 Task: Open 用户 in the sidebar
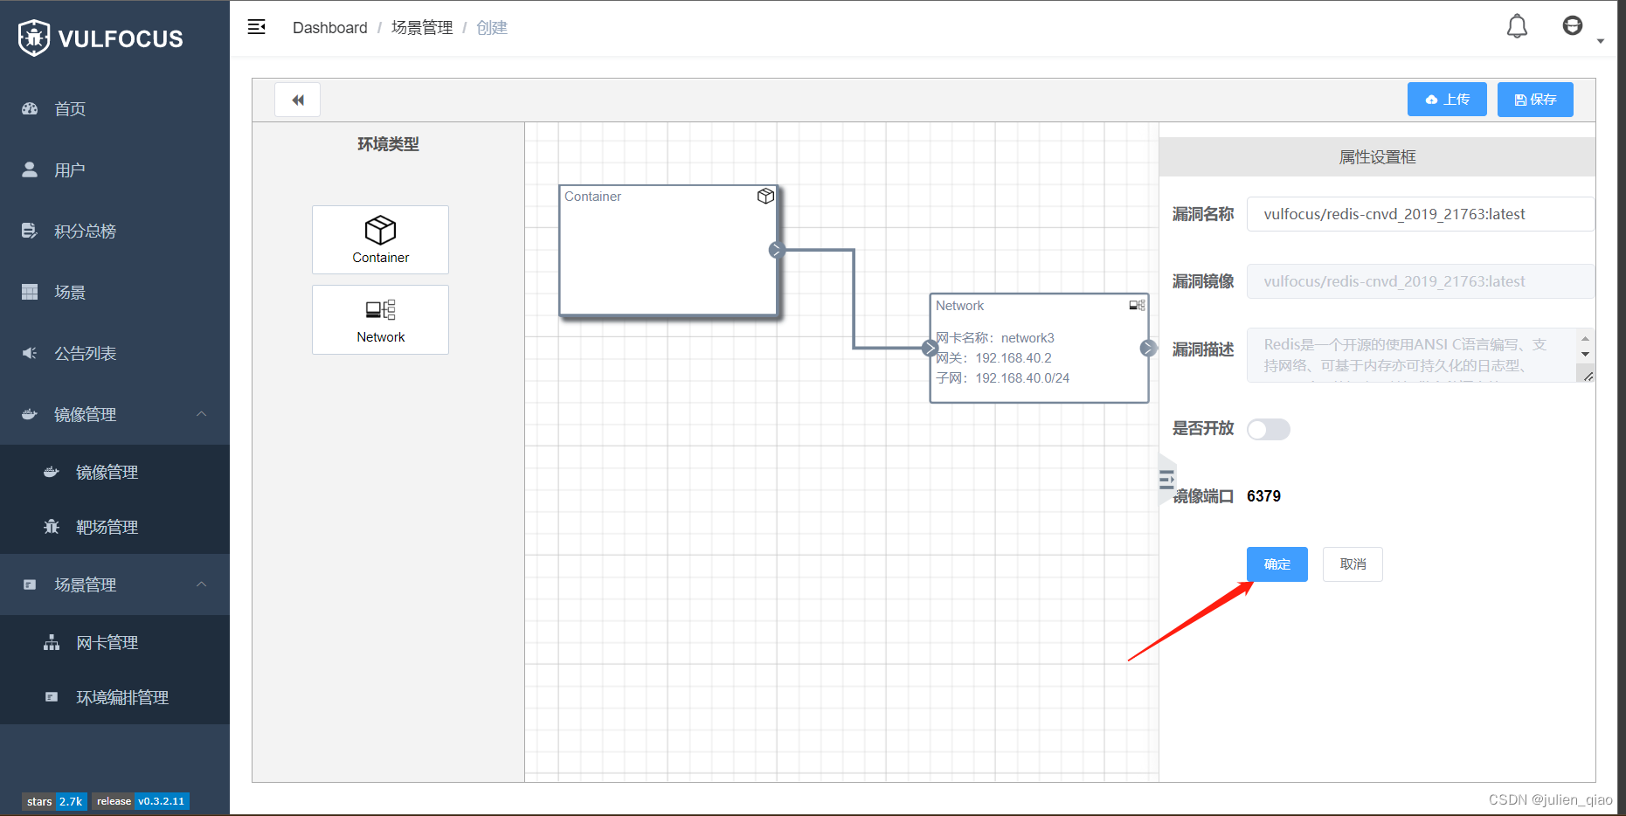114,169
